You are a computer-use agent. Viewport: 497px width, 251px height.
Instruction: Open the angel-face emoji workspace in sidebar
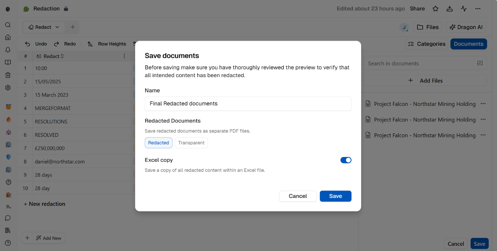(8, 107)
